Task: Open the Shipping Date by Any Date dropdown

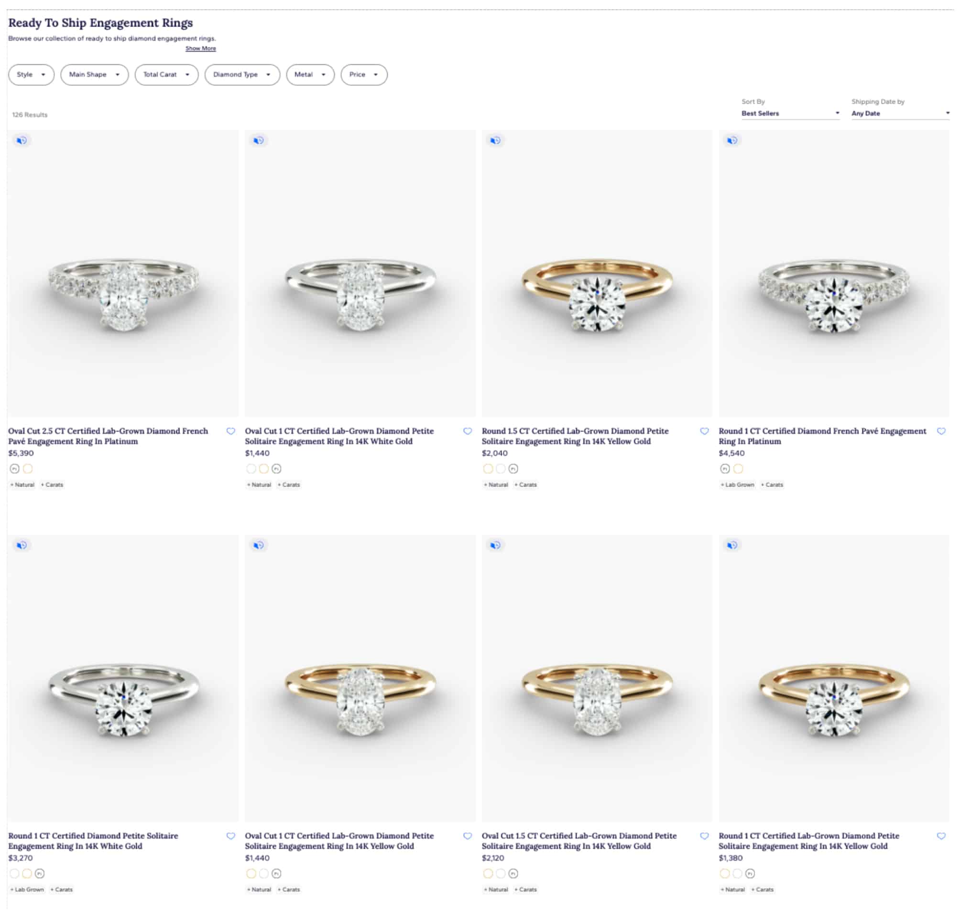Action: coord(899,113)
